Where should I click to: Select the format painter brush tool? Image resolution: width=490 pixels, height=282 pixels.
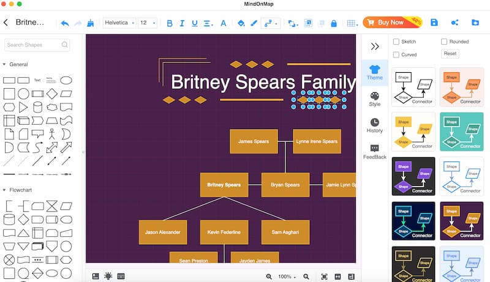pos(90,23)
